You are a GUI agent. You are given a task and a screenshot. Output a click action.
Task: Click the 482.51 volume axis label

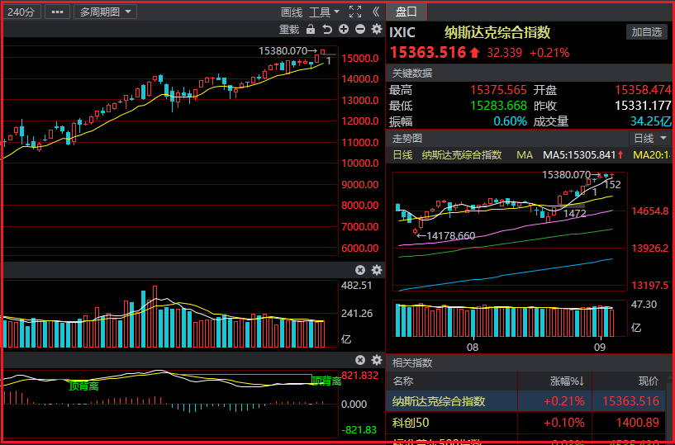356,286
